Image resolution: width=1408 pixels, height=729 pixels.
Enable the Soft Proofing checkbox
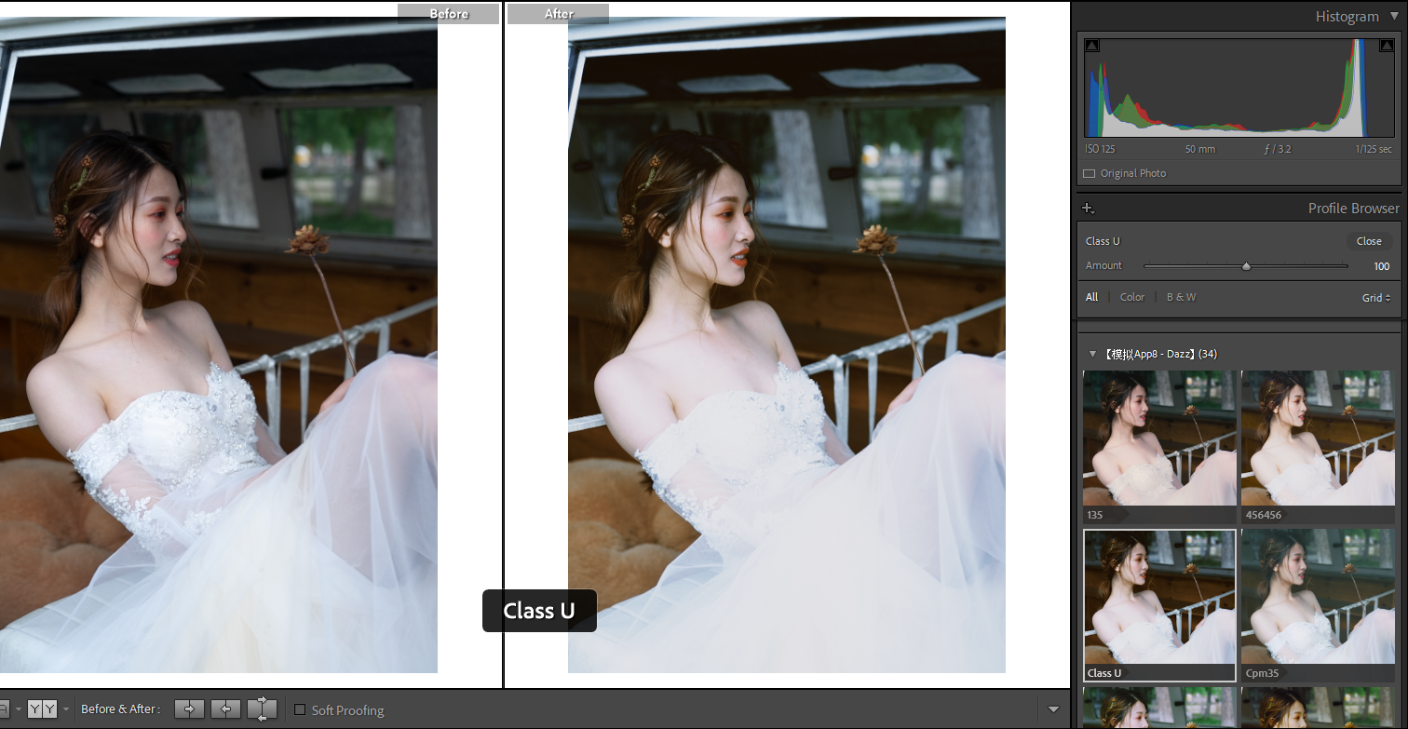(300, 710)
